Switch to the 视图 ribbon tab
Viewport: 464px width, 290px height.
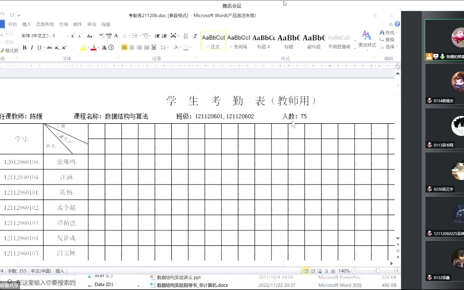(106, 24)
